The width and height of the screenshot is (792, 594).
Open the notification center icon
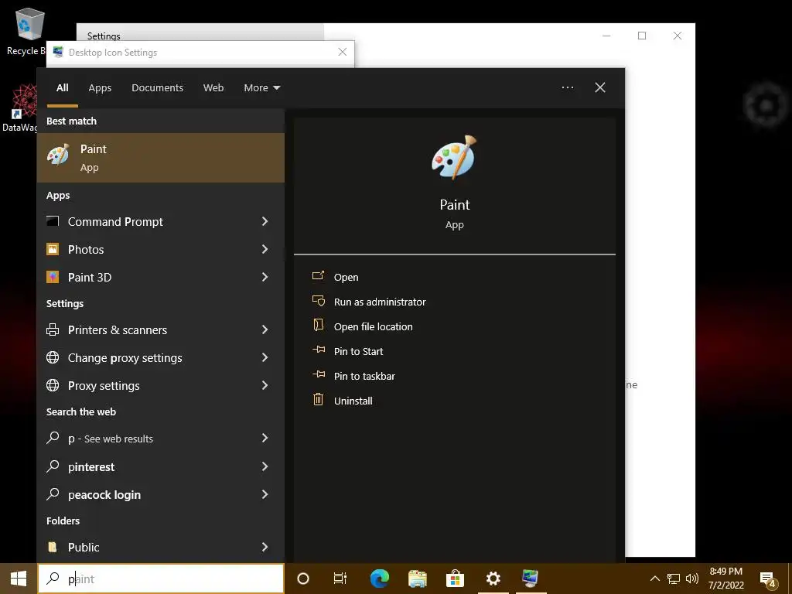pos(768,580)
